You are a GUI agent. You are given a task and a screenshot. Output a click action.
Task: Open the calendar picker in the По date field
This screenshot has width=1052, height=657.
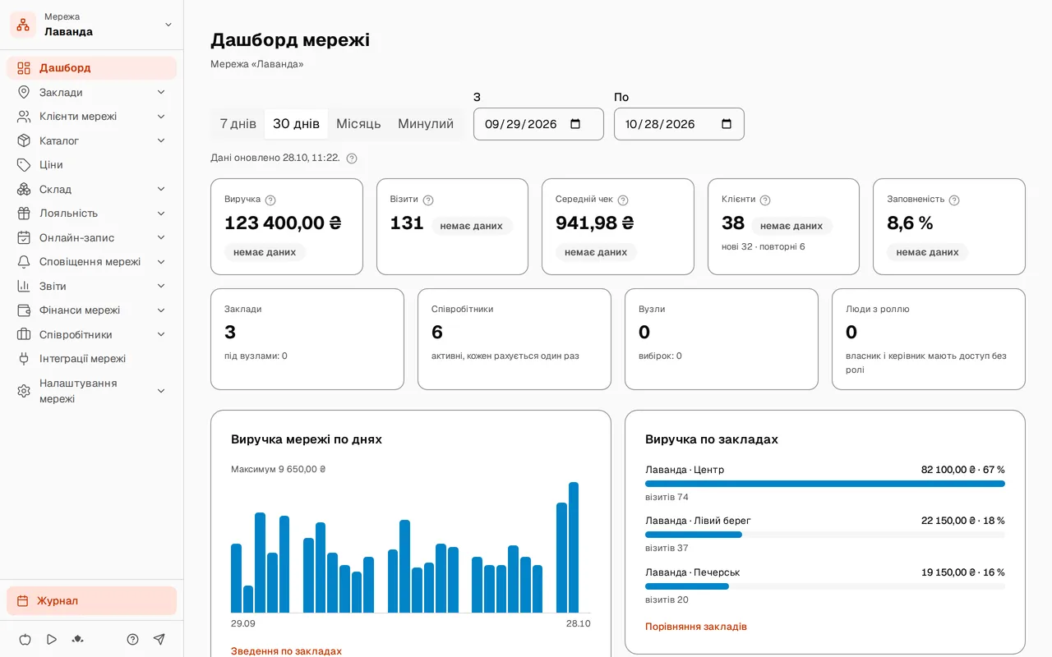coord(727,124)
